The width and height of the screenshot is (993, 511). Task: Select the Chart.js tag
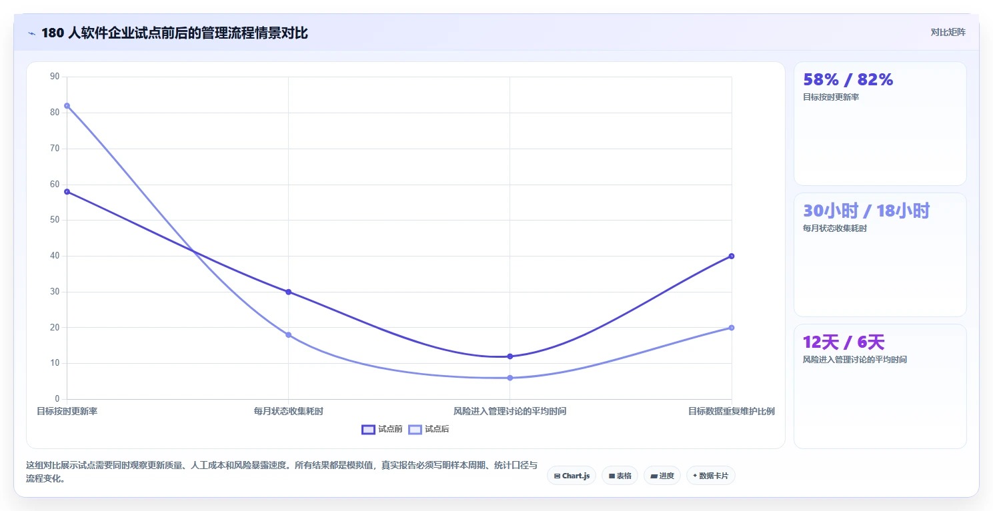tap(572, 476)
